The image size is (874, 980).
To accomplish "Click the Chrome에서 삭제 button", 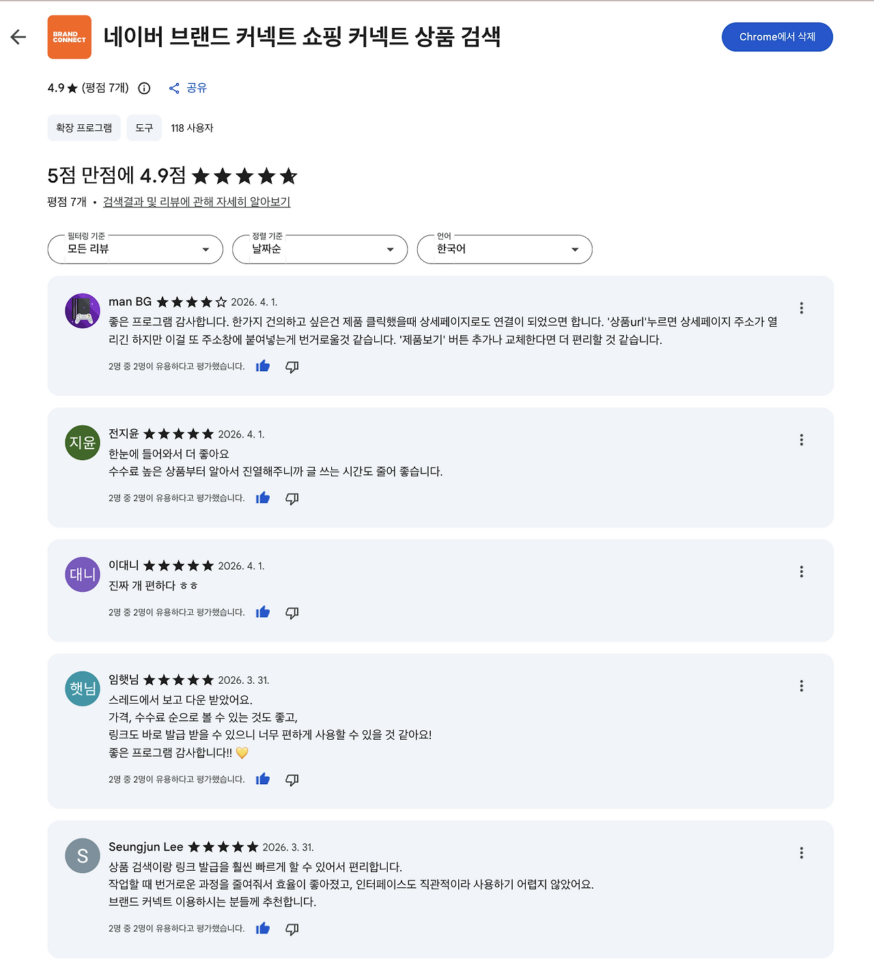I will pyautogui.click(x=777, y=37).
